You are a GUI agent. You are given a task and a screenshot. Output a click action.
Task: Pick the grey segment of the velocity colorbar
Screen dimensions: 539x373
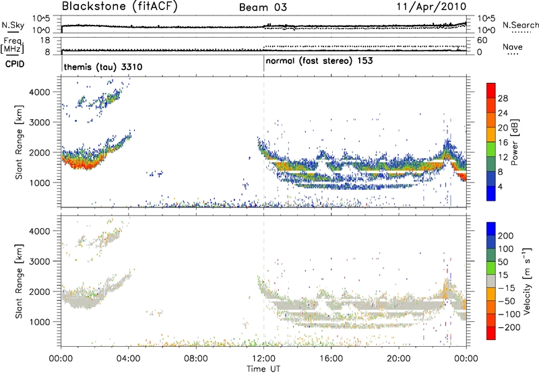(491, 281)
